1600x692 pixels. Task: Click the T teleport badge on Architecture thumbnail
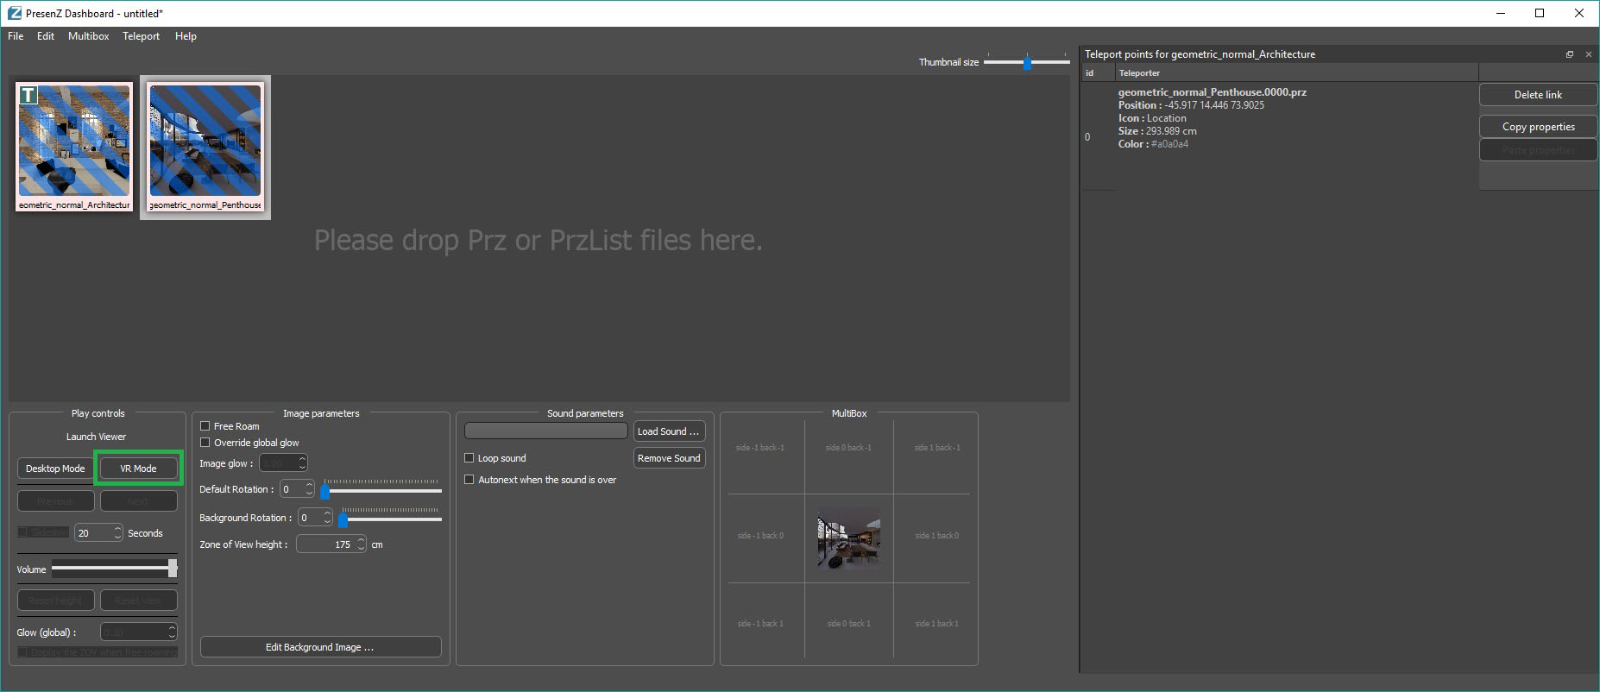tap(28, 95)
